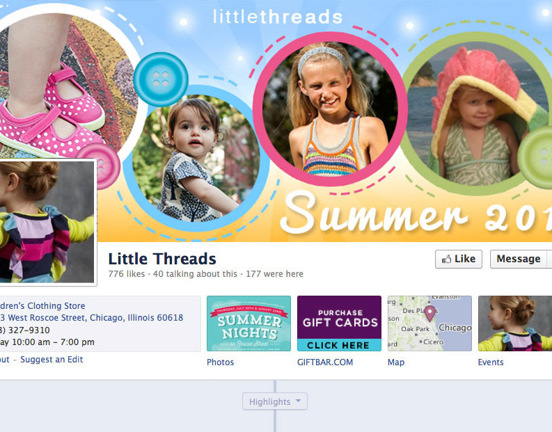Open the Events label link
Image resolution: width=552 pixels, height=432 pixels.
tap(491, 362)
